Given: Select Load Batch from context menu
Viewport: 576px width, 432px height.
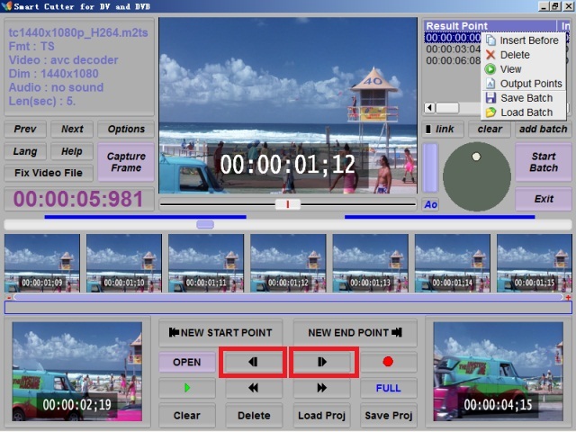Looking at the screenshot, I should tap(524, 112).
